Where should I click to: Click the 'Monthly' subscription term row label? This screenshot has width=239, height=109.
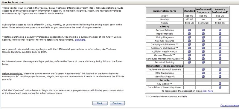tap(165, 19)
